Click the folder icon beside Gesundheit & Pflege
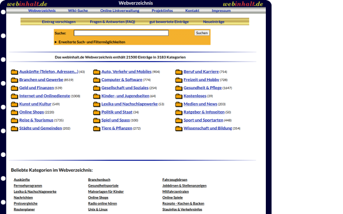Screen dimensions: 343x214 [x=179, y=88]
